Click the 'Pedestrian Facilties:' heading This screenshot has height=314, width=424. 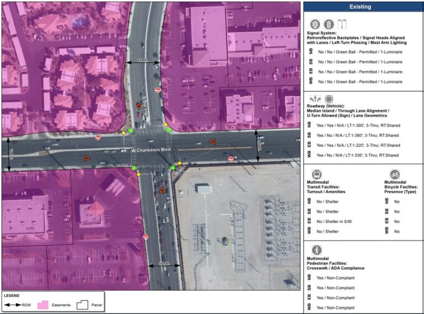click(x=327, y=263)
